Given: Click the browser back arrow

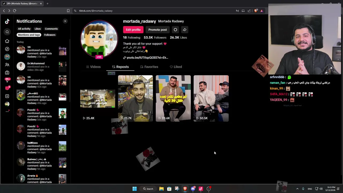Looking at the screenshot, I should point(4,11).
